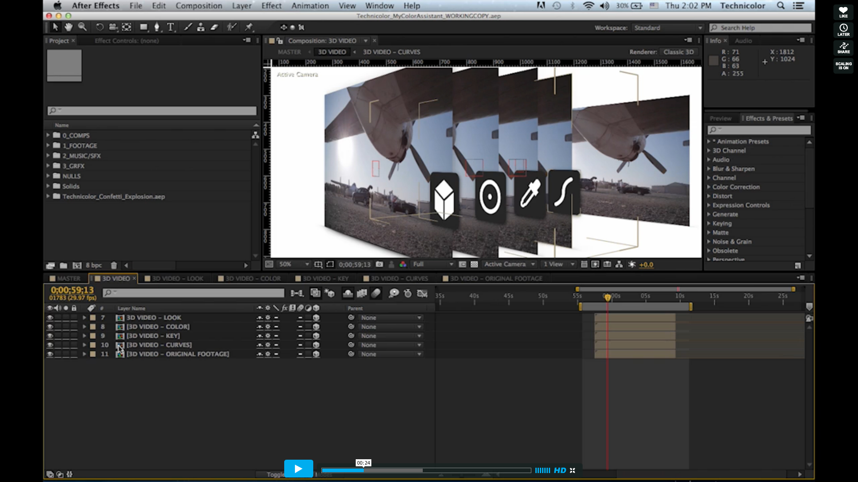Enable motion blur switch in timeline header
This screenshot has height=482, width=858.
click(x=376, y=293)
